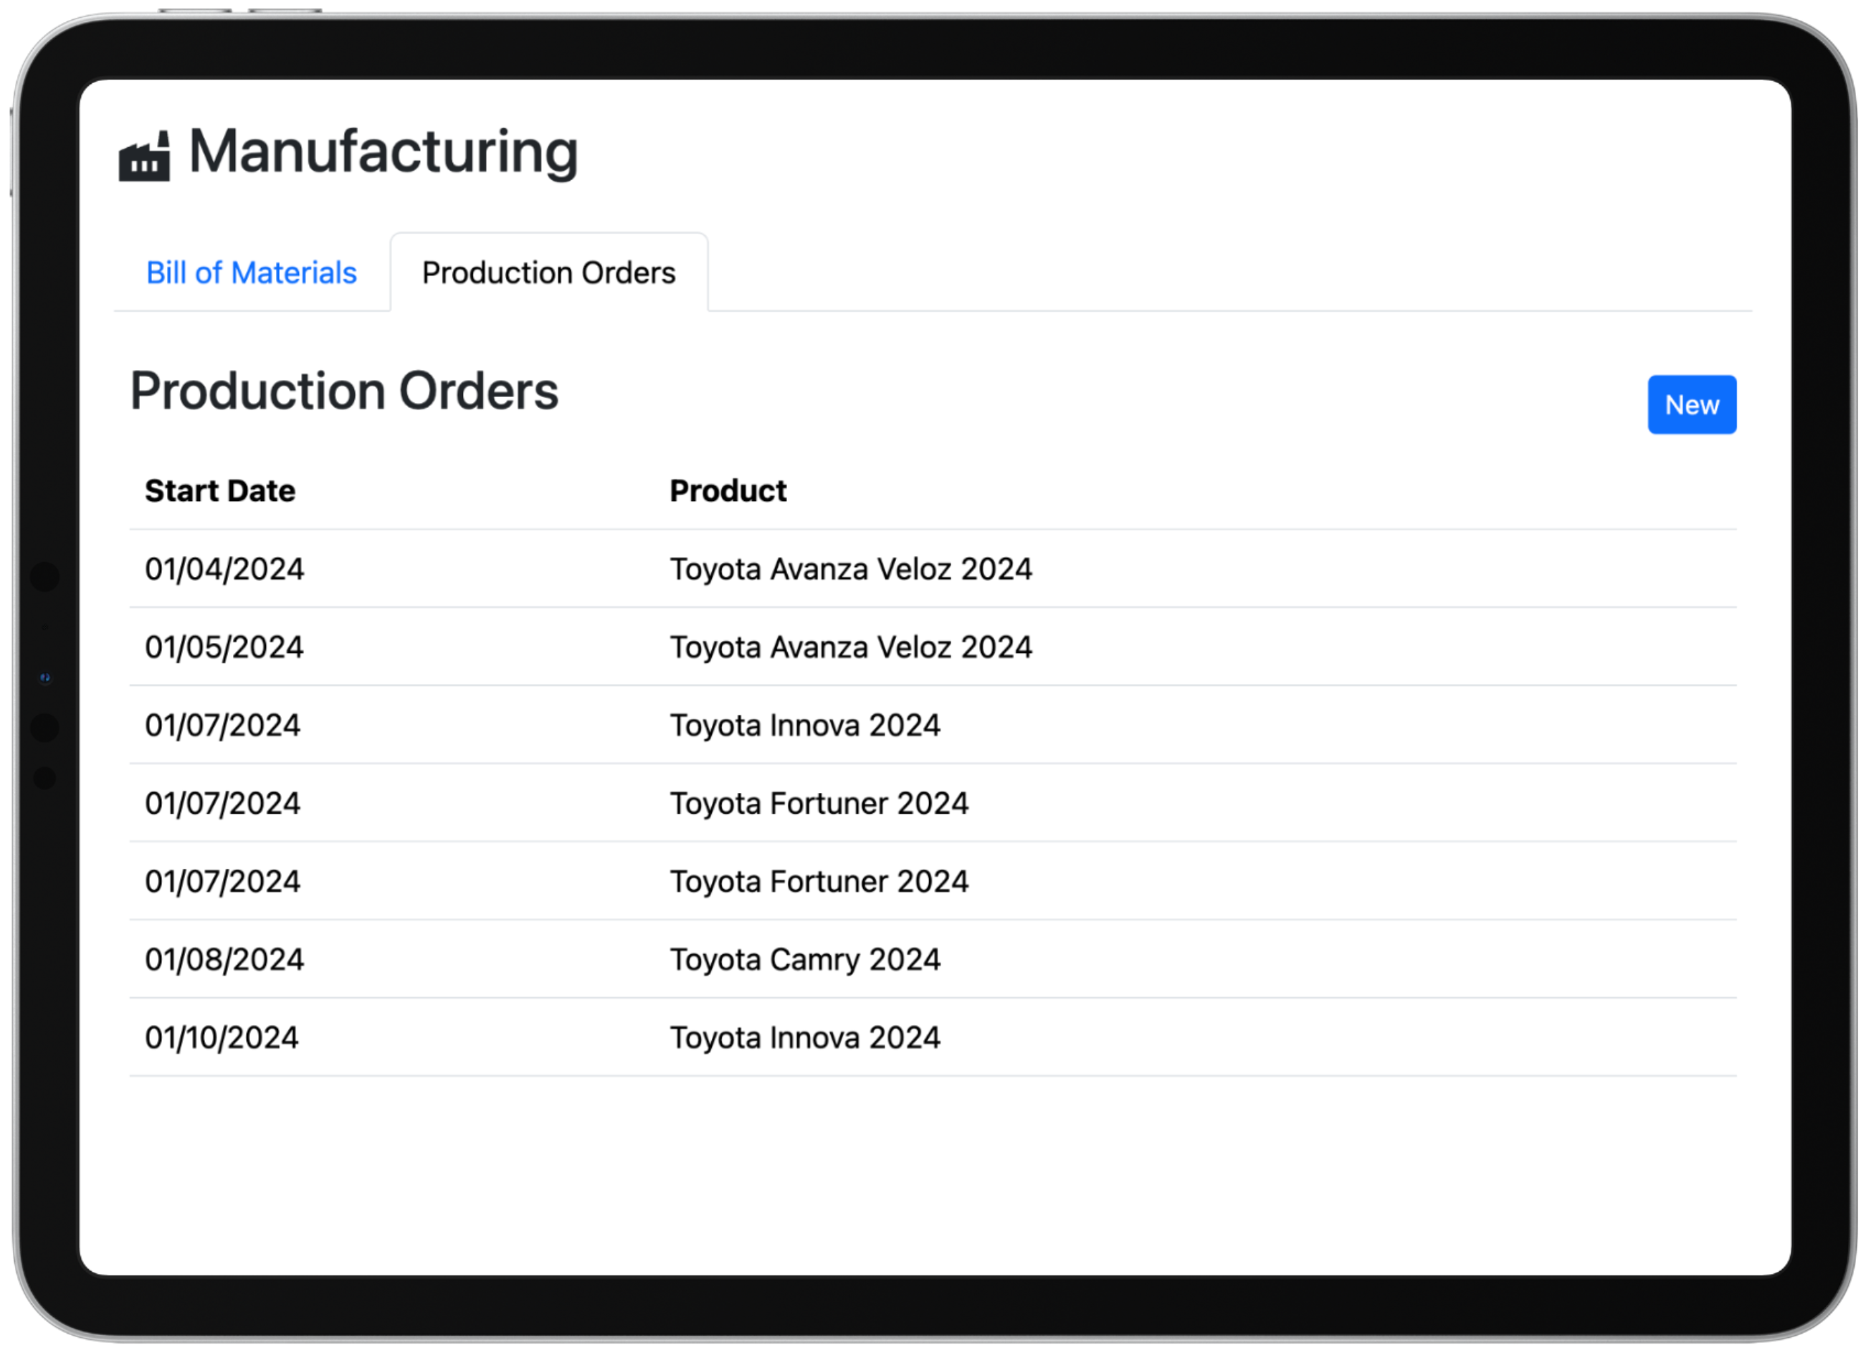The height and width of the screenshot is (1355, 1871).
Task: Open the 01/05/2024 order row
Action: (x=933, y=648)
